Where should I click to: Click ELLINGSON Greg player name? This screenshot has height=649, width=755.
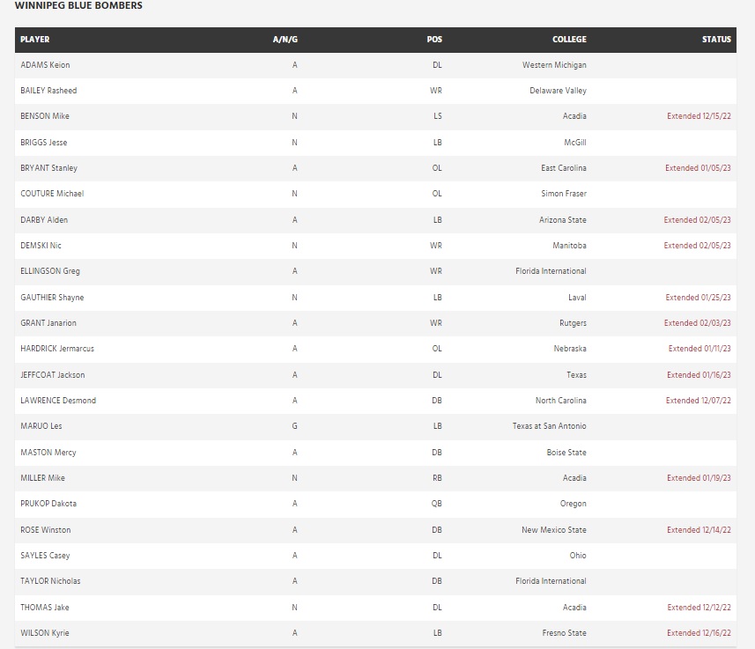50,271
